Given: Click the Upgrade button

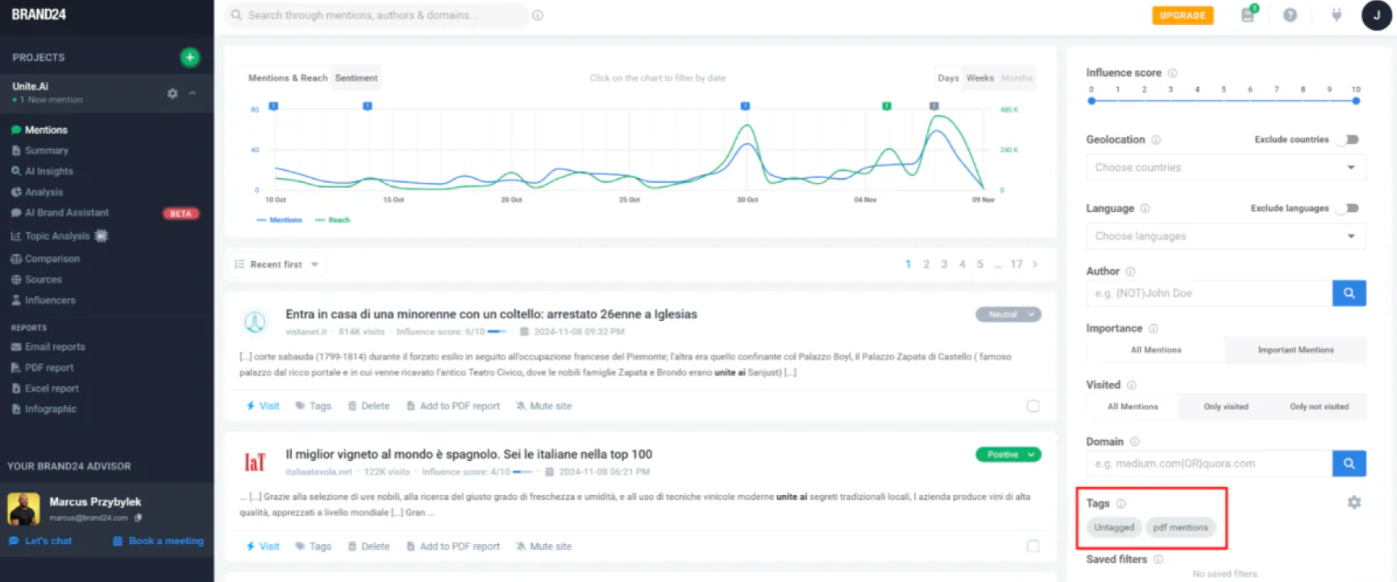Looking at the screenshot, I should coord(1183,15).
